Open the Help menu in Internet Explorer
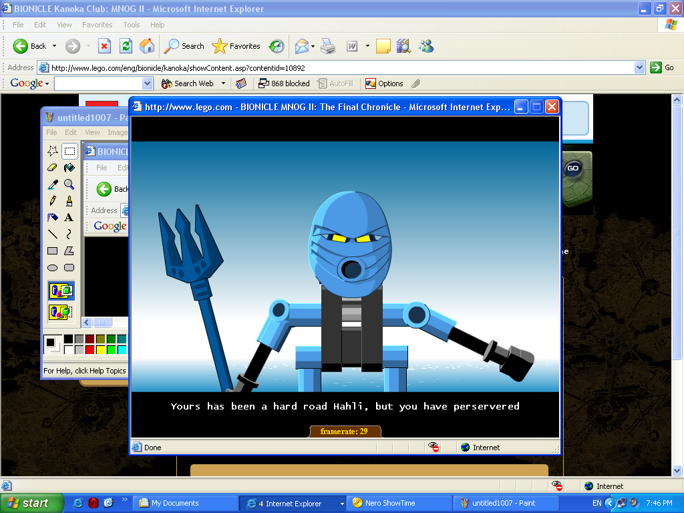 pyautogui.click(x=158, y=25)
